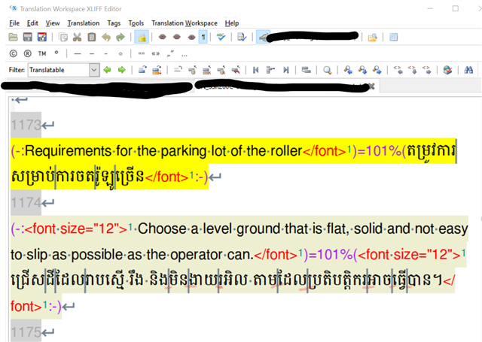Insert the degree ° symbol
Screen dimensions: 482x342
pyautogui.click(x=56, y=53)
